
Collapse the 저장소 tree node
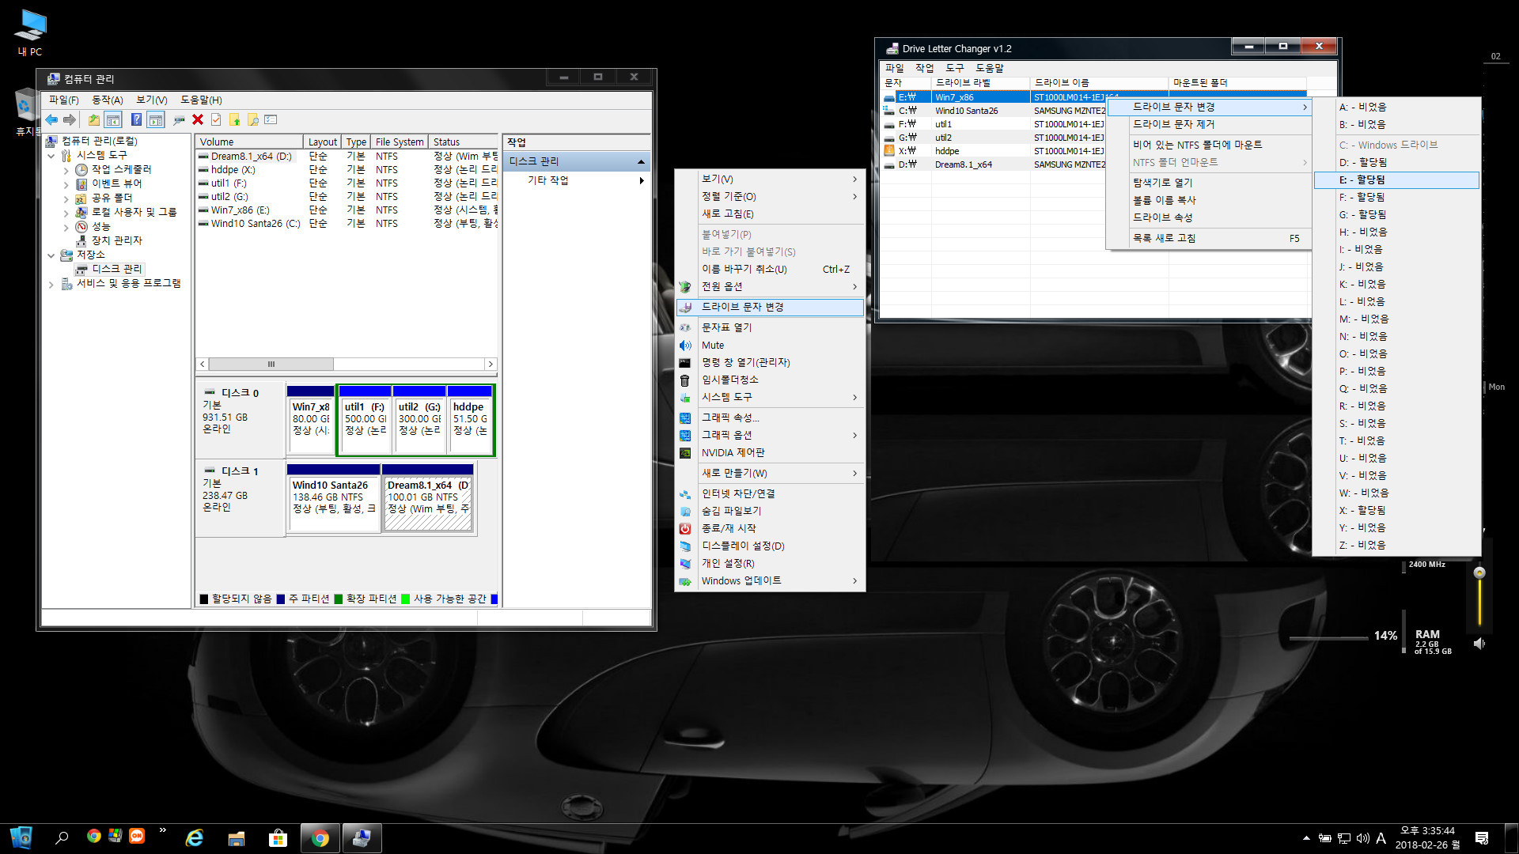point(51,255)
